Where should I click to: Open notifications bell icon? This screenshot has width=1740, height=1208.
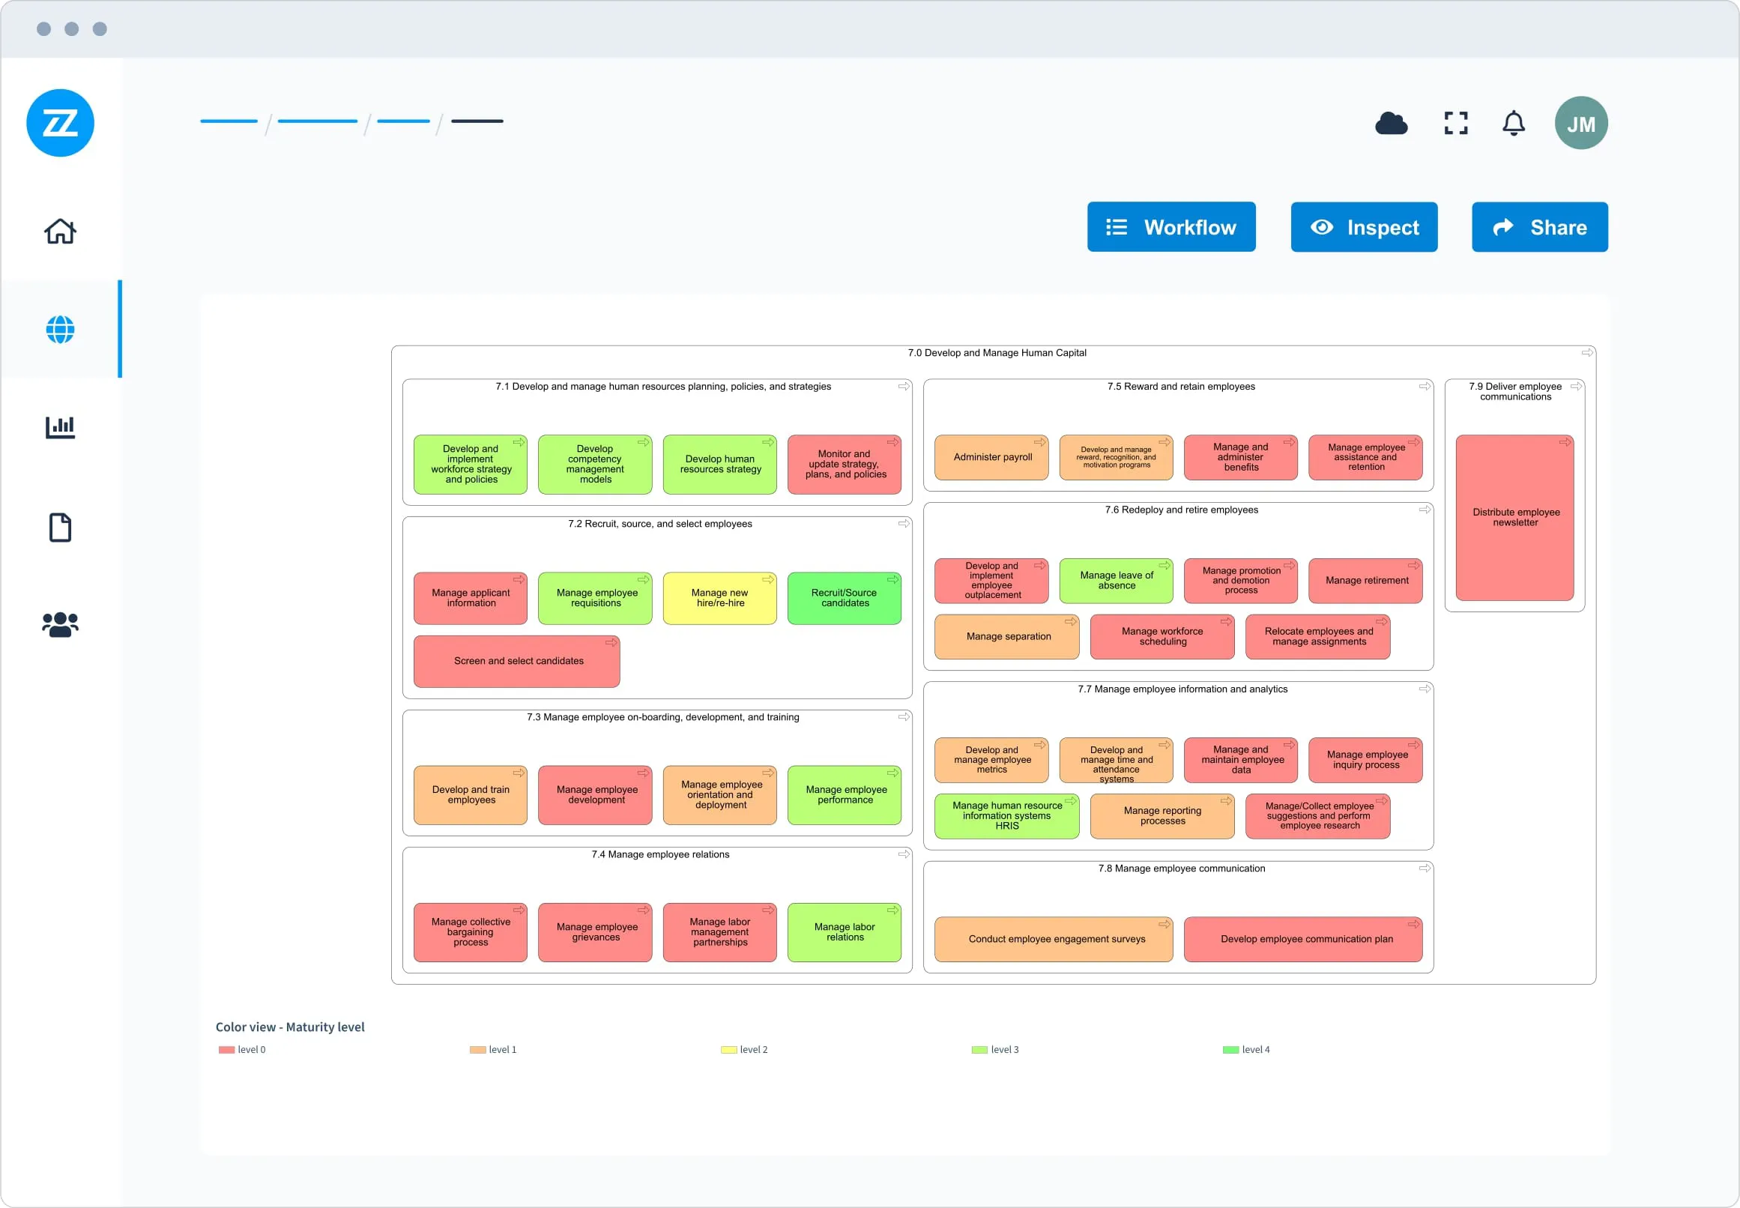1513,124
